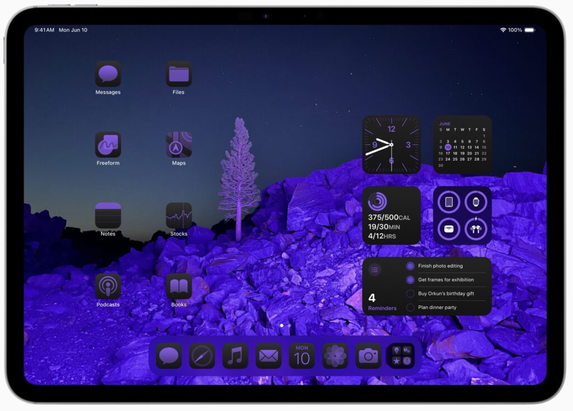
Task: Open Mail in the dock
Action: tap(269, 356)
